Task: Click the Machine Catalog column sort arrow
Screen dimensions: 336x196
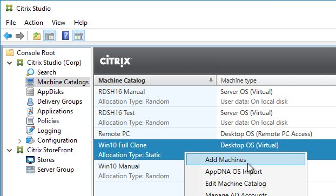Action: click(x=211, y=80)
